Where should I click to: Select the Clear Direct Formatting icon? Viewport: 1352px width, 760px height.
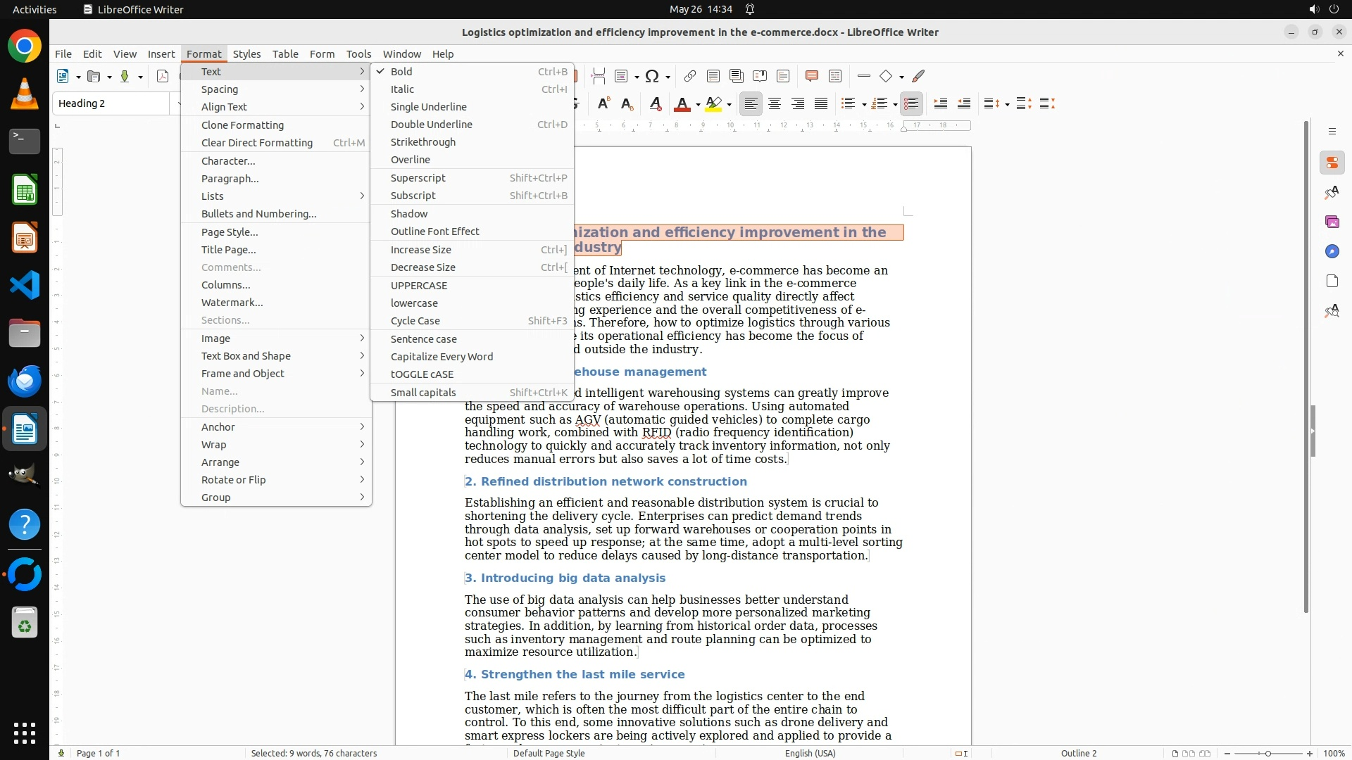click(x=655, y=104)
